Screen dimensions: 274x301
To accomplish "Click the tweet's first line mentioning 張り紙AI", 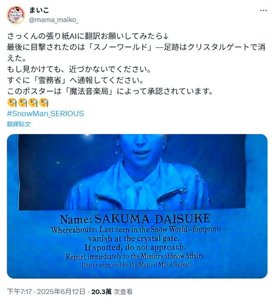I will [88, 36].
